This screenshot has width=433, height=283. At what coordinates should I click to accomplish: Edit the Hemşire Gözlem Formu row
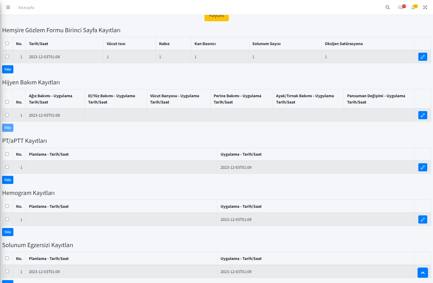tap(423, 57)
